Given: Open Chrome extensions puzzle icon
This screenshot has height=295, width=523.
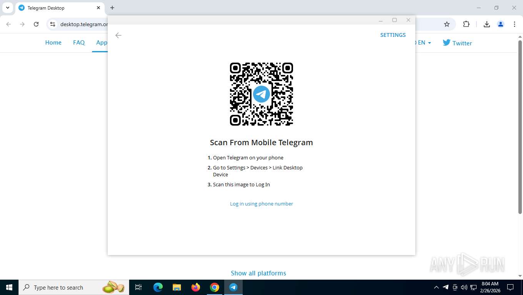Looking at the screenshot, I should 466,24.
